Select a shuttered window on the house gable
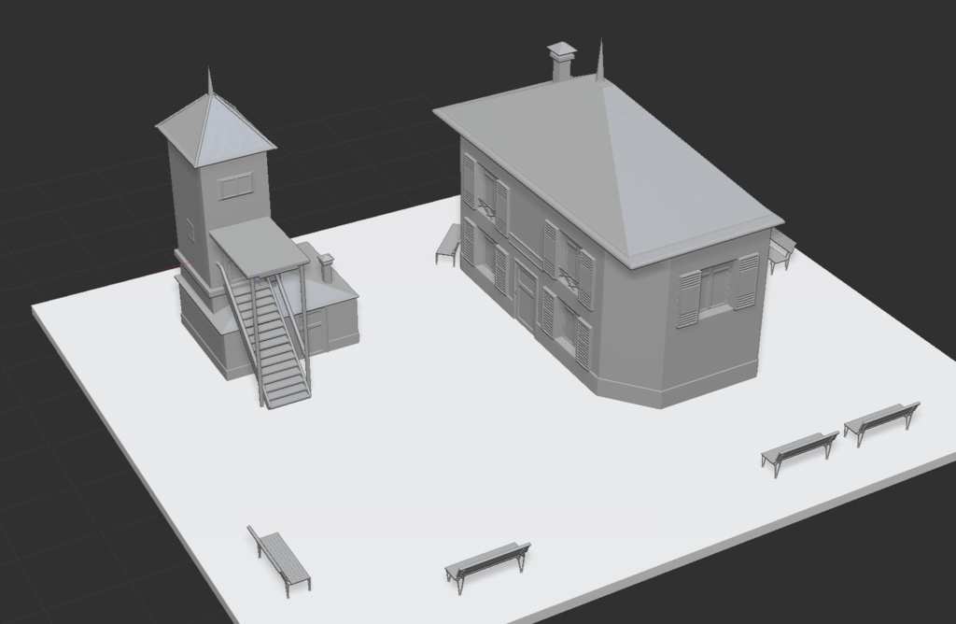 pos(719,290)
